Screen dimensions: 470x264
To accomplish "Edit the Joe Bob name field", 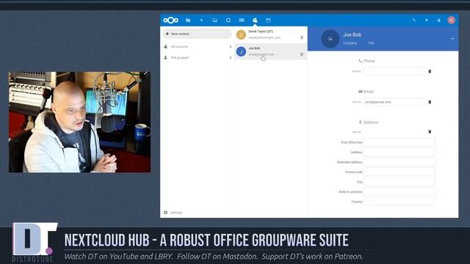I will pos(352,34).
